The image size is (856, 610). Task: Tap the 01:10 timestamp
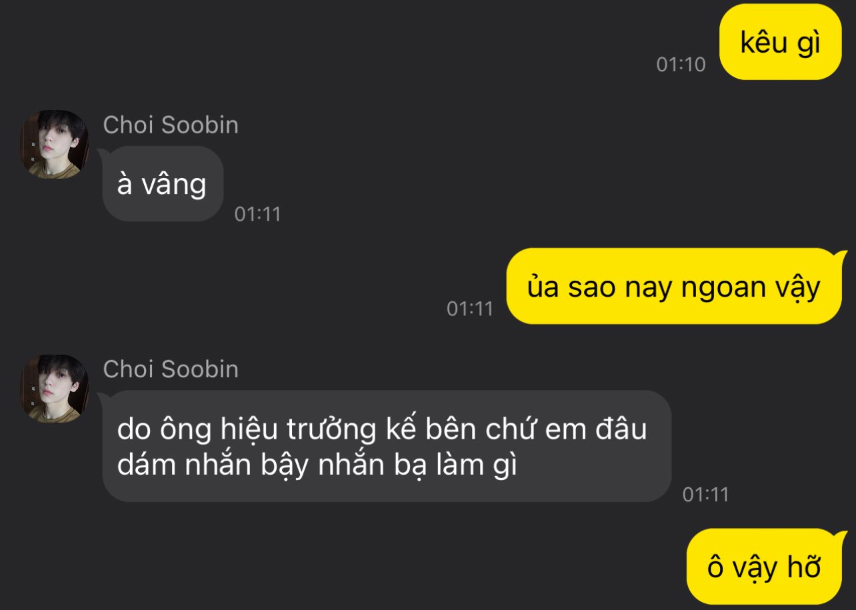(x=681, y=65)
